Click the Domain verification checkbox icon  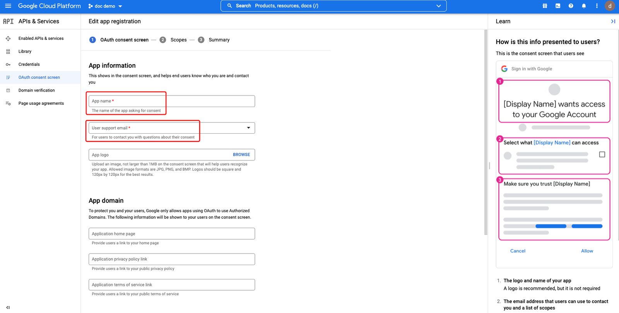pos(8,90)
